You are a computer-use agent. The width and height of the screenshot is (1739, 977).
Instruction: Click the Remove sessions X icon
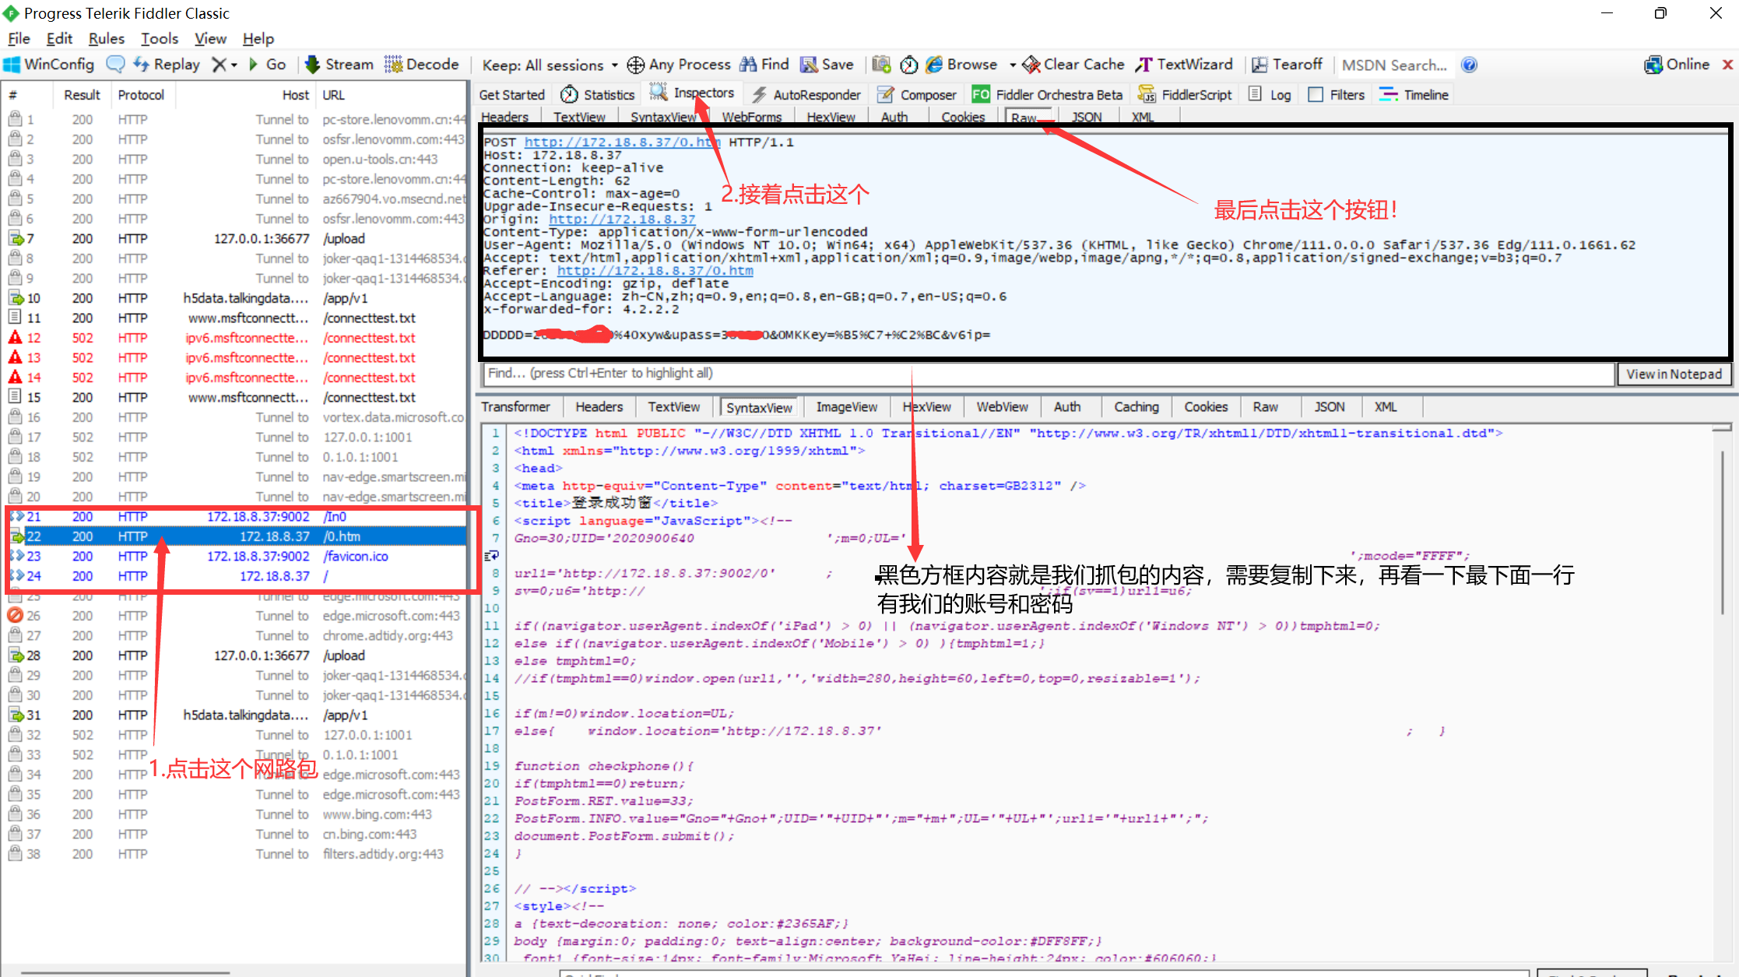pyautogui.click(x=220, y=65)
